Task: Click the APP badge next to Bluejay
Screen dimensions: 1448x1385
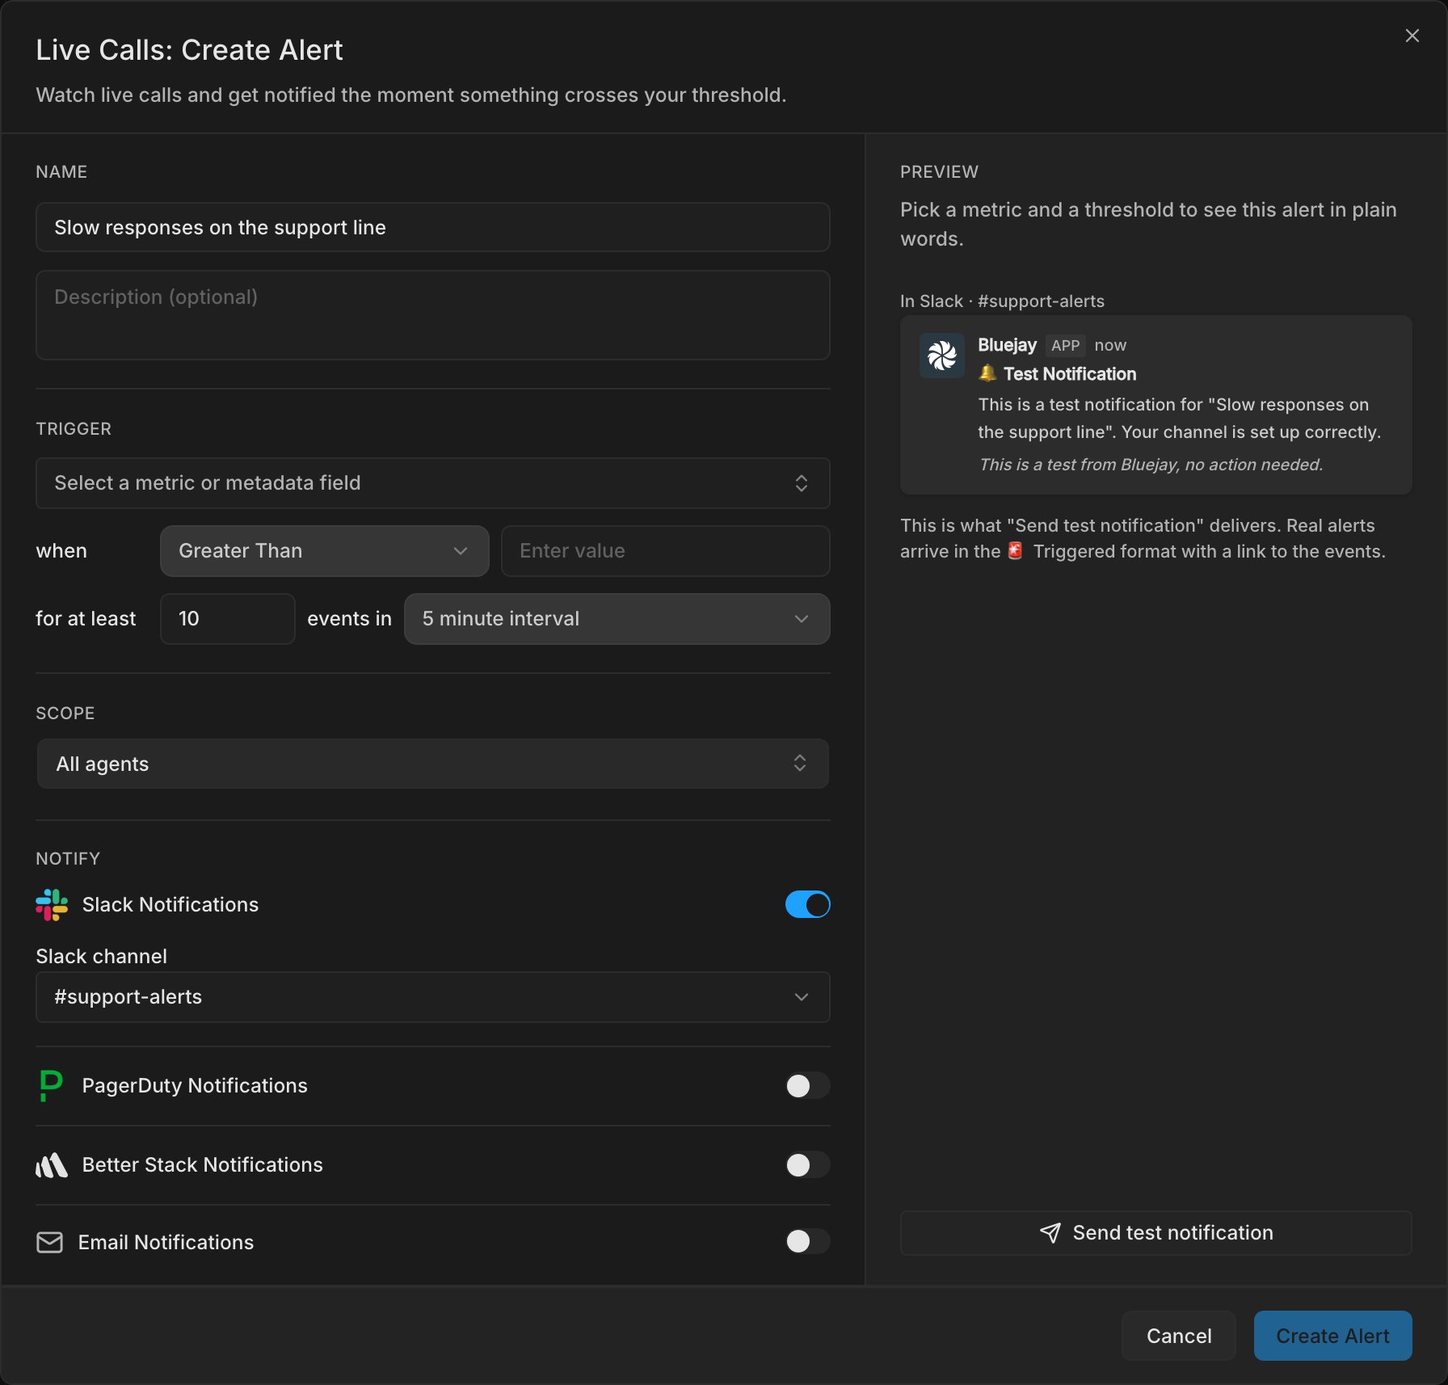Action: (x=1065, y=345)
